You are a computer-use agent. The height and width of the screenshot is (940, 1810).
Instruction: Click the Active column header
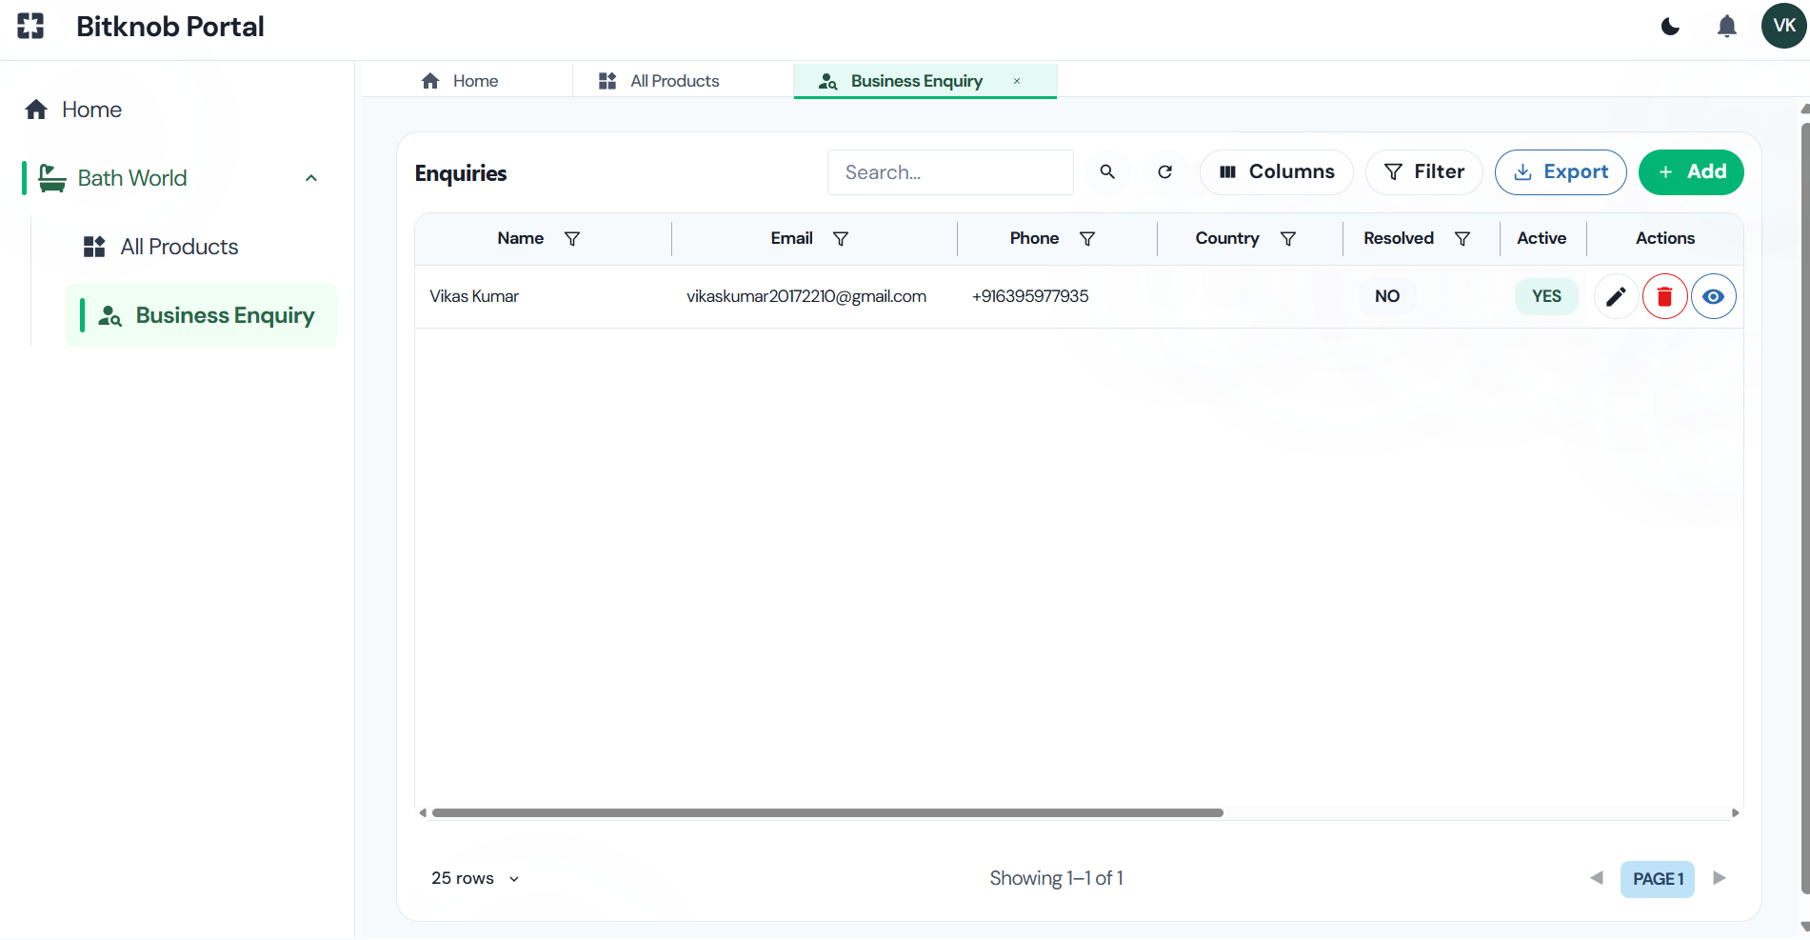pos(1541,238)
